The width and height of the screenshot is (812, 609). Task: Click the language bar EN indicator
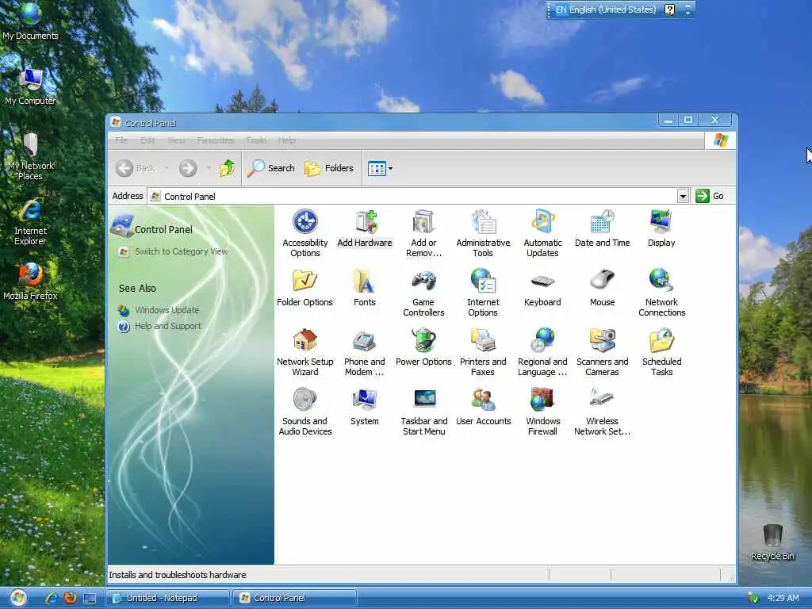(561, 10)
